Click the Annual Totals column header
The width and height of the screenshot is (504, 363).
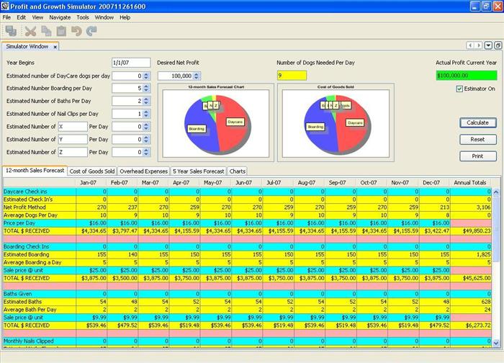[470, 183]
